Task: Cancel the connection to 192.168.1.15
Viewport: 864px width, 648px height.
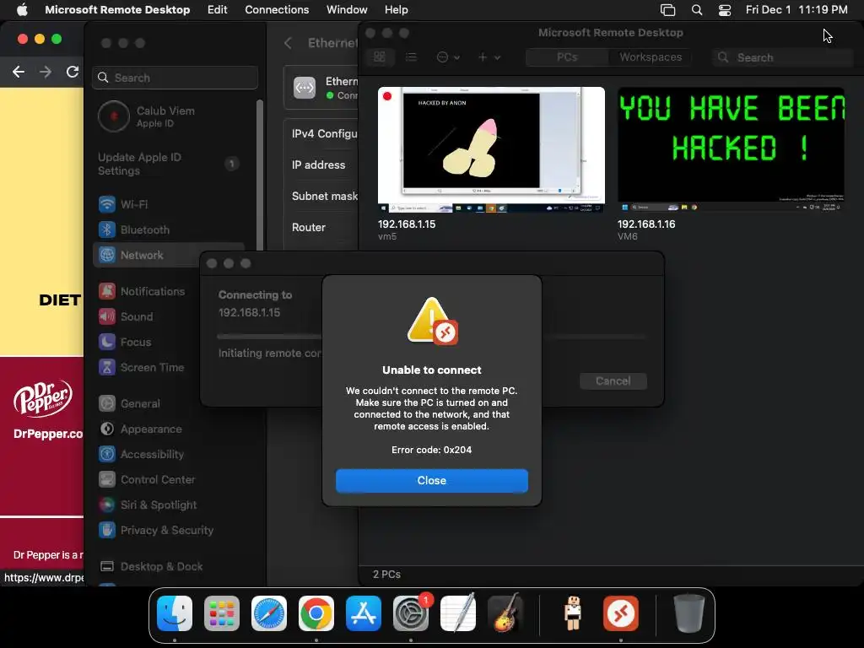Action: (x=613, y=381)
